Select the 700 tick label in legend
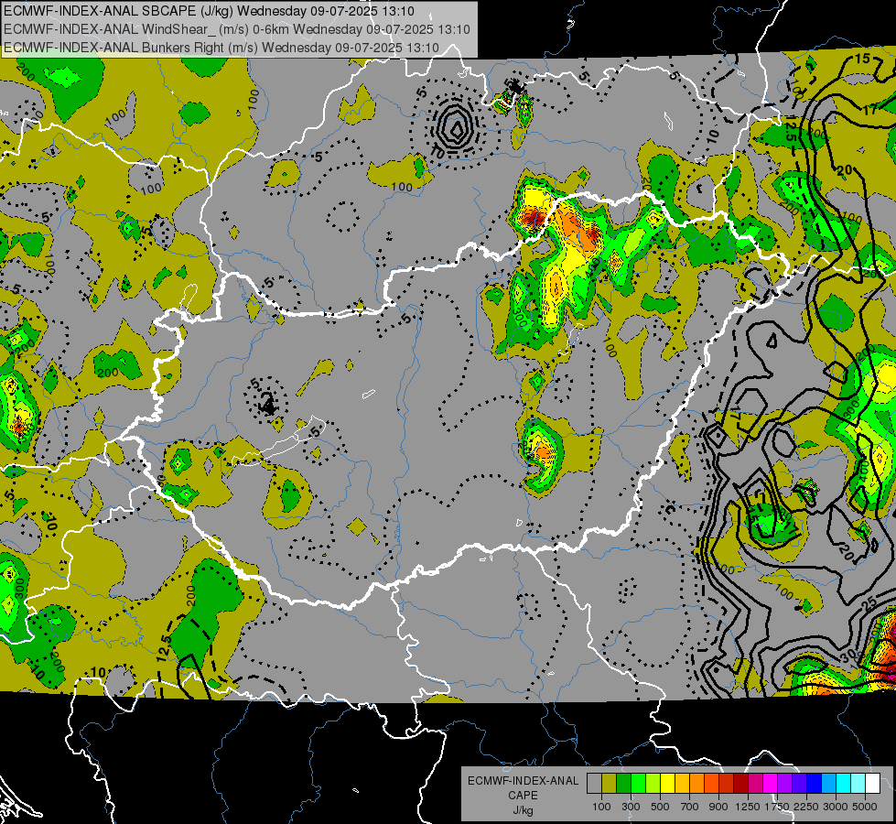 (690, 807)
